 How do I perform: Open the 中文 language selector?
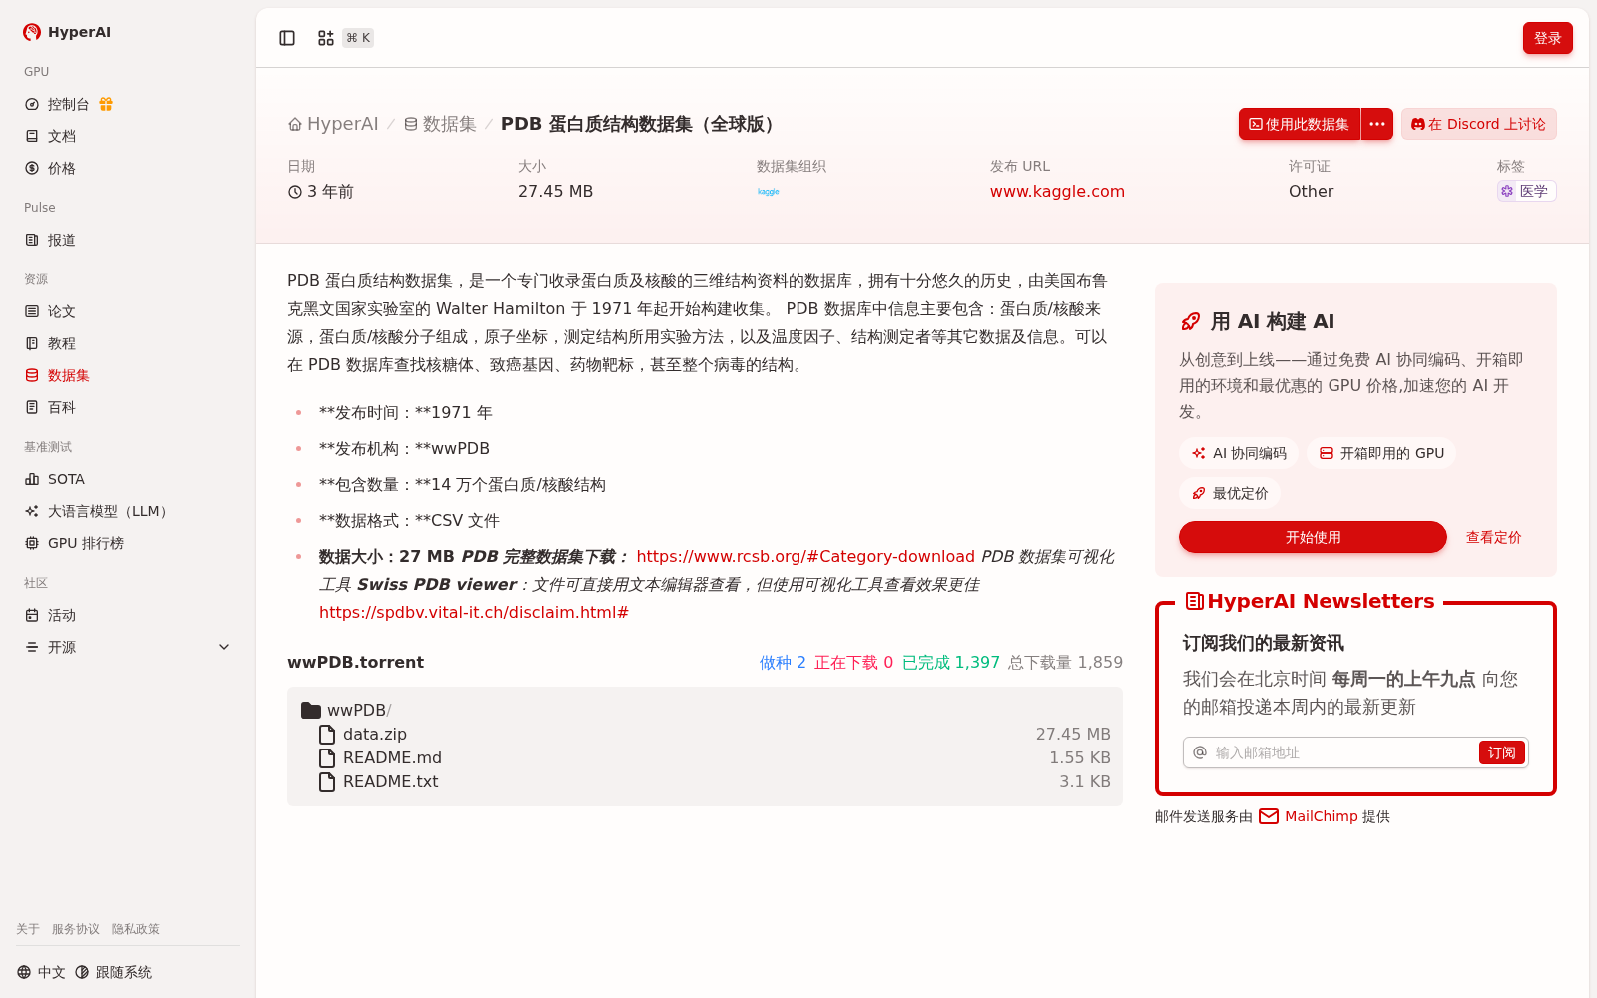(x=41, y=972)
